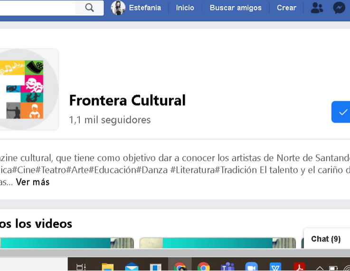Open Microsoft Teams from taskbar

227,267
